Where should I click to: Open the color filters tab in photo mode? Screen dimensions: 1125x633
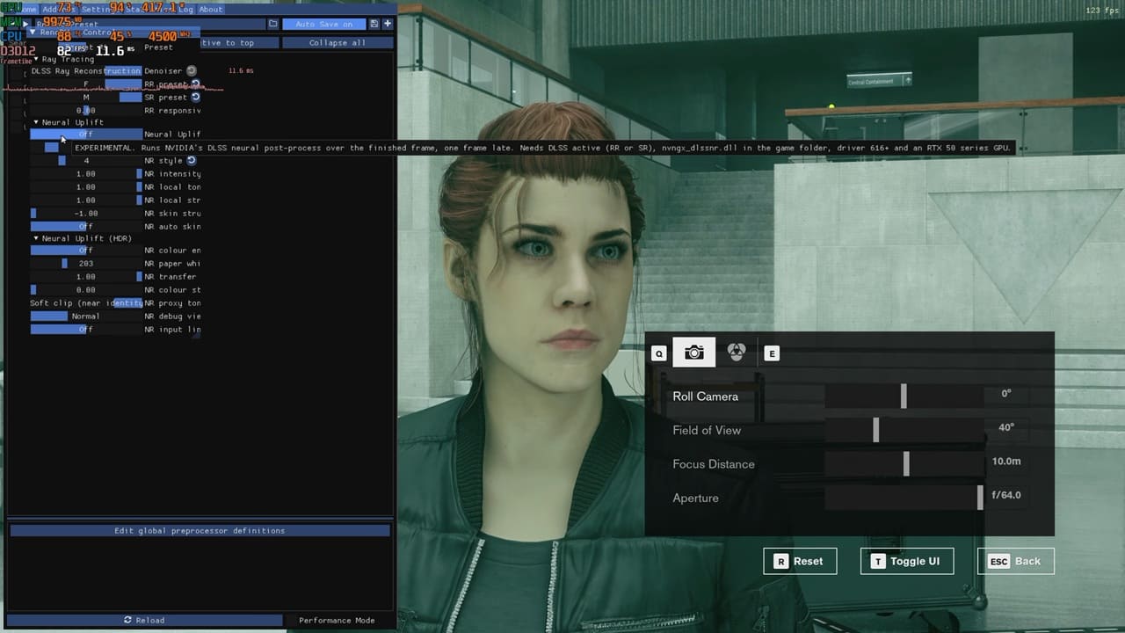point(737,352)
